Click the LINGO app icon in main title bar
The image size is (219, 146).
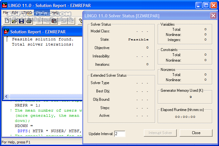5,5
